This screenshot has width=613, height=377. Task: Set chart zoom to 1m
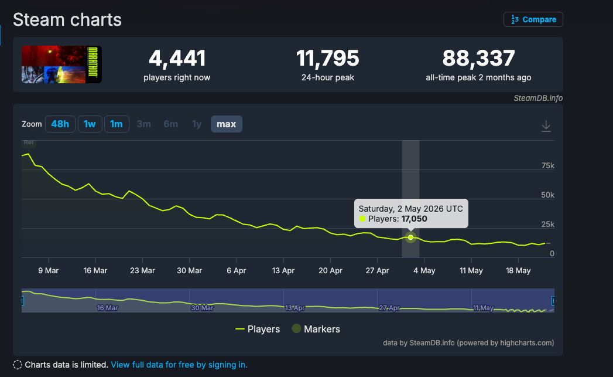(117, 124)
